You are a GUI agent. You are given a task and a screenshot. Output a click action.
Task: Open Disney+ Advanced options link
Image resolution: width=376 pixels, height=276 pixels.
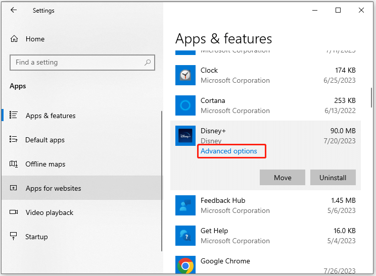point(228,151)
